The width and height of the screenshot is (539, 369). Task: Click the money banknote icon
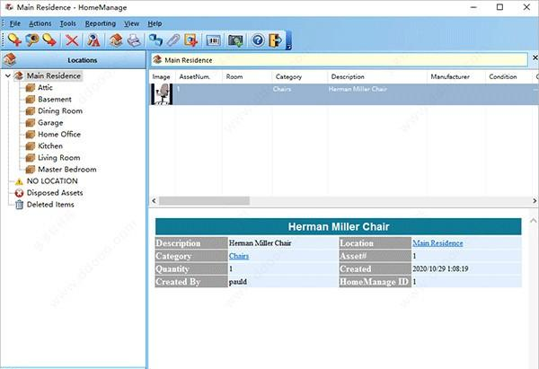pos(235,40)
